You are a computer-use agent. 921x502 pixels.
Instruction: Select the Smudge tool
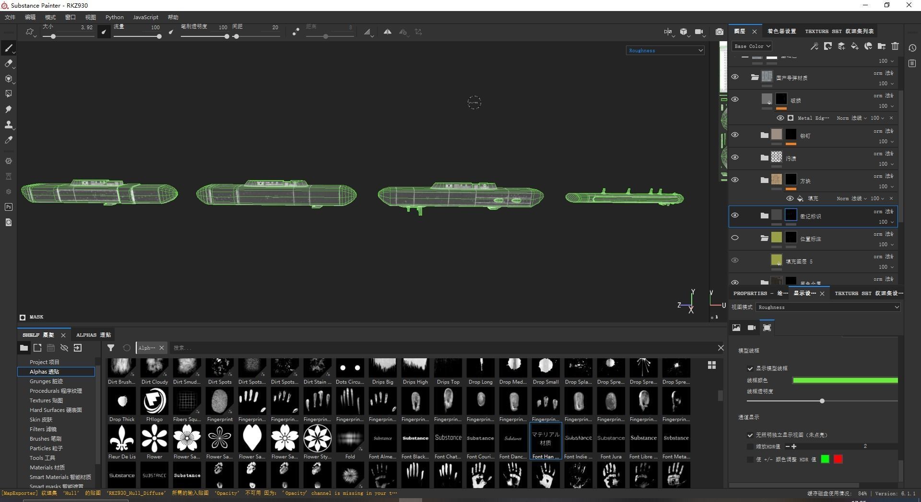point(9,109)
